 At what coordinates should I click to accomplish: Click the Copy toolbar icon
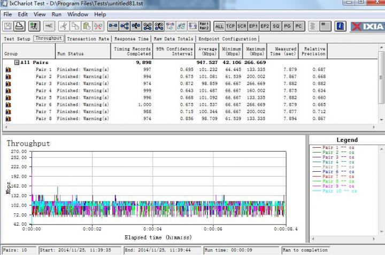75,26
